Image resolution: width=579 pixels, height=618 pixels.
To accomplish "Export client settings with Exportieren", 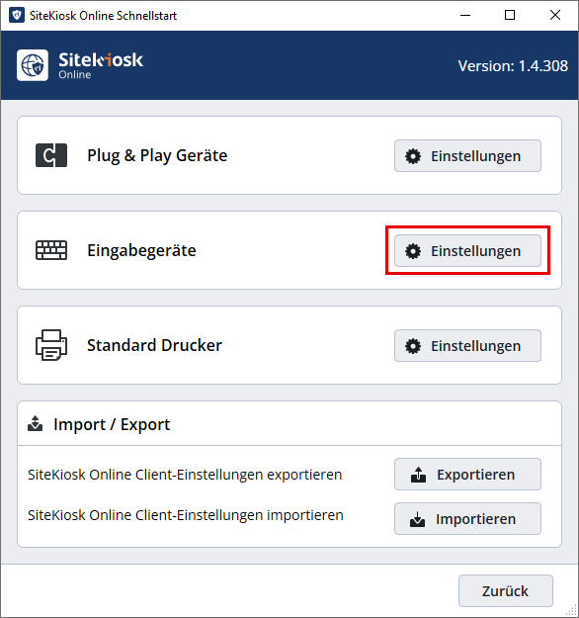I will (x=467, y=475).
